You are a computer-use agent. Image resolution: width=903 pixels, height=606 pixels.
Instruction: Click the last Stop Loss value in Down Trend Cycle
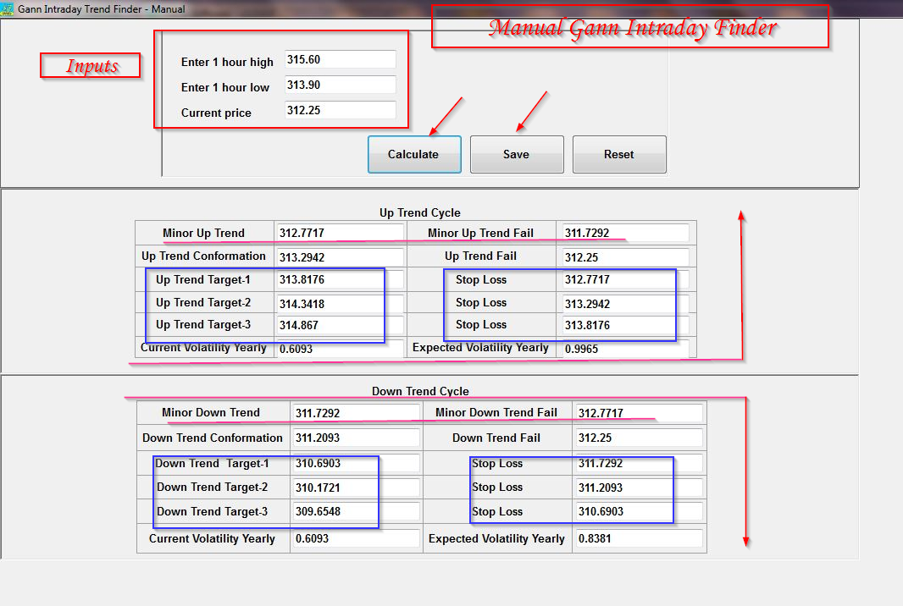point(637,511)
